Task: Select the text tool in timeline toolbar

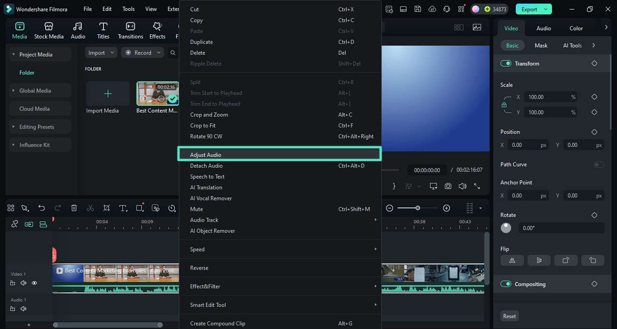Action: (x=123, y=208)
